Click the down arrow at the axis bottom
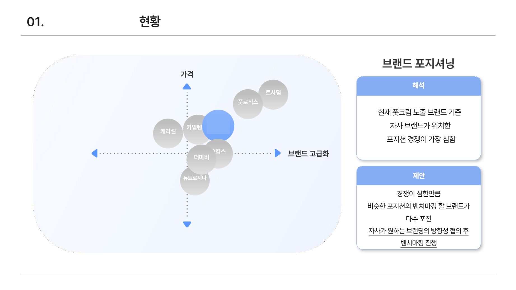The height and width of the screenshot is (290, 516). pos(187,224)
